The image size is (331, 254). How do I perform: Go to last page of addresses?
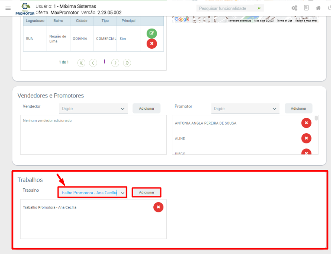coord(127,63)
